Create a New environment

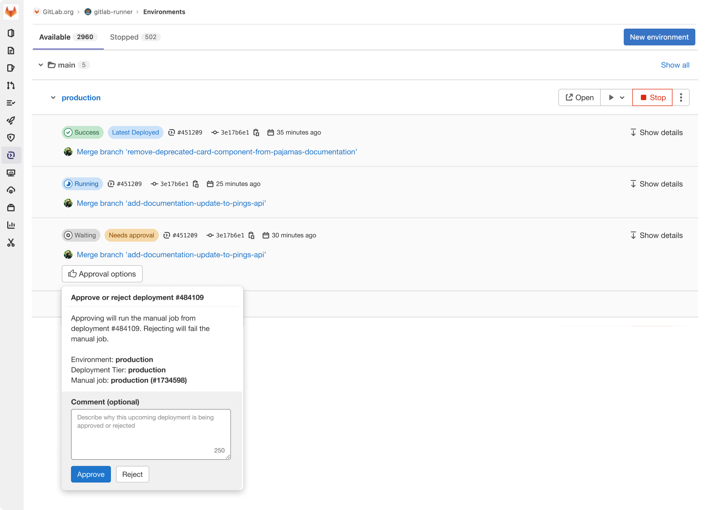659,37
